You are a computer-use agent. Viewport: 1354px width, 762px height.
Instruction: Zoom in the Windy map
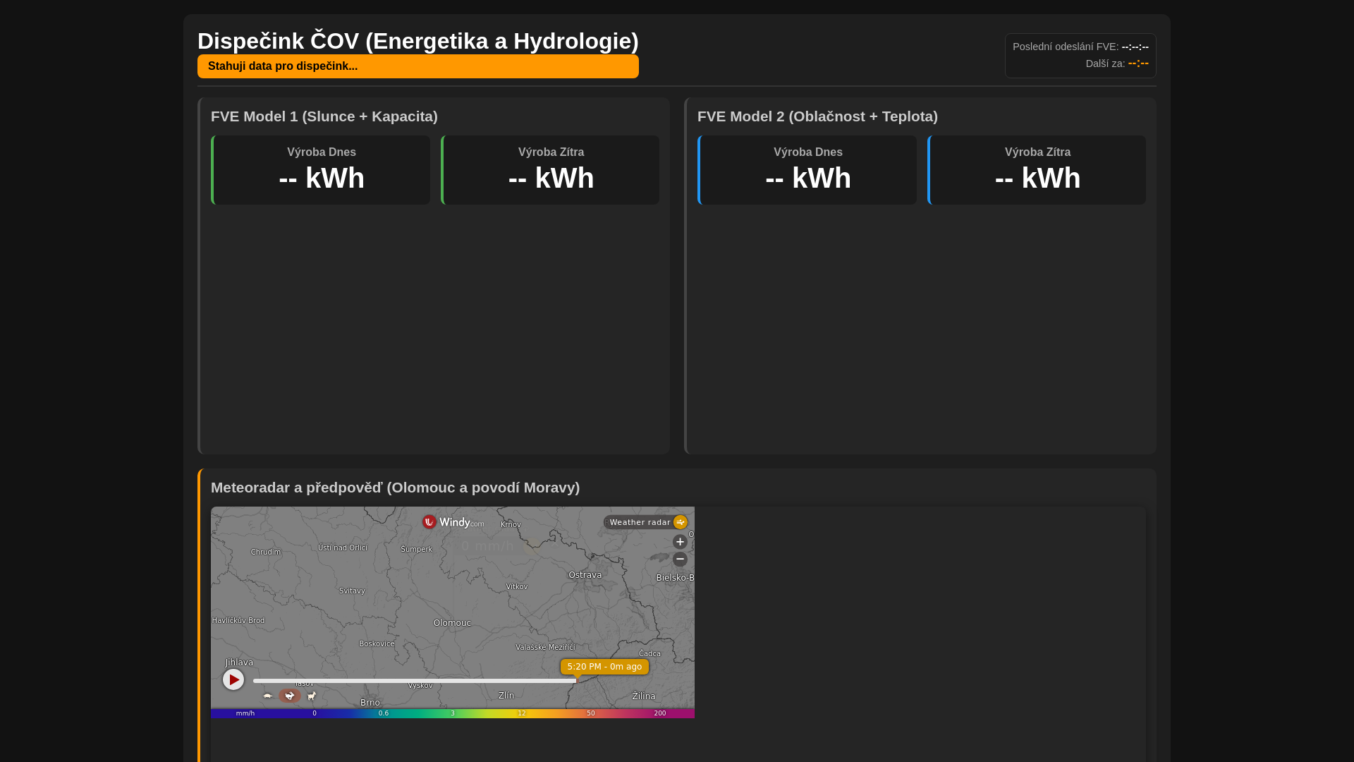[x=680, y=542]
